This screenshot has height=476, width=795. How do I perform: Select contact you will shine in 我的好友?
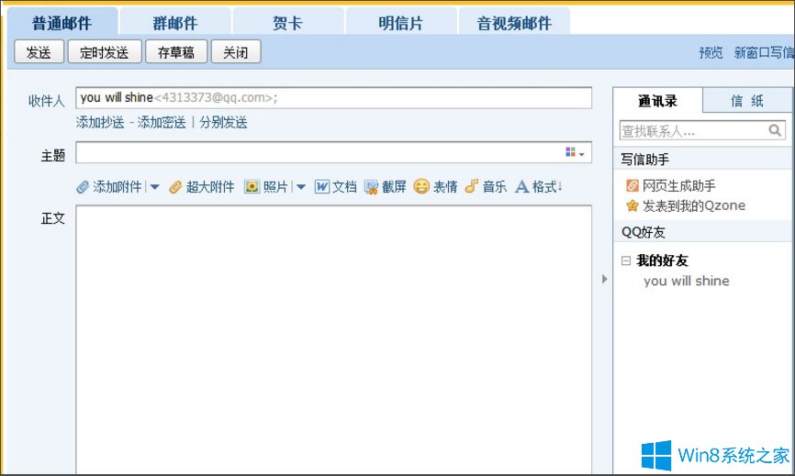tap(687, 281)
